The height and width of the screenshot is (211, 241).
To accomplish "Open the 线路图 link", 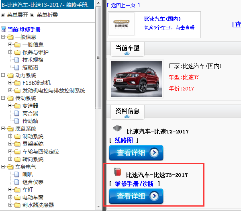I will point(124,140).
